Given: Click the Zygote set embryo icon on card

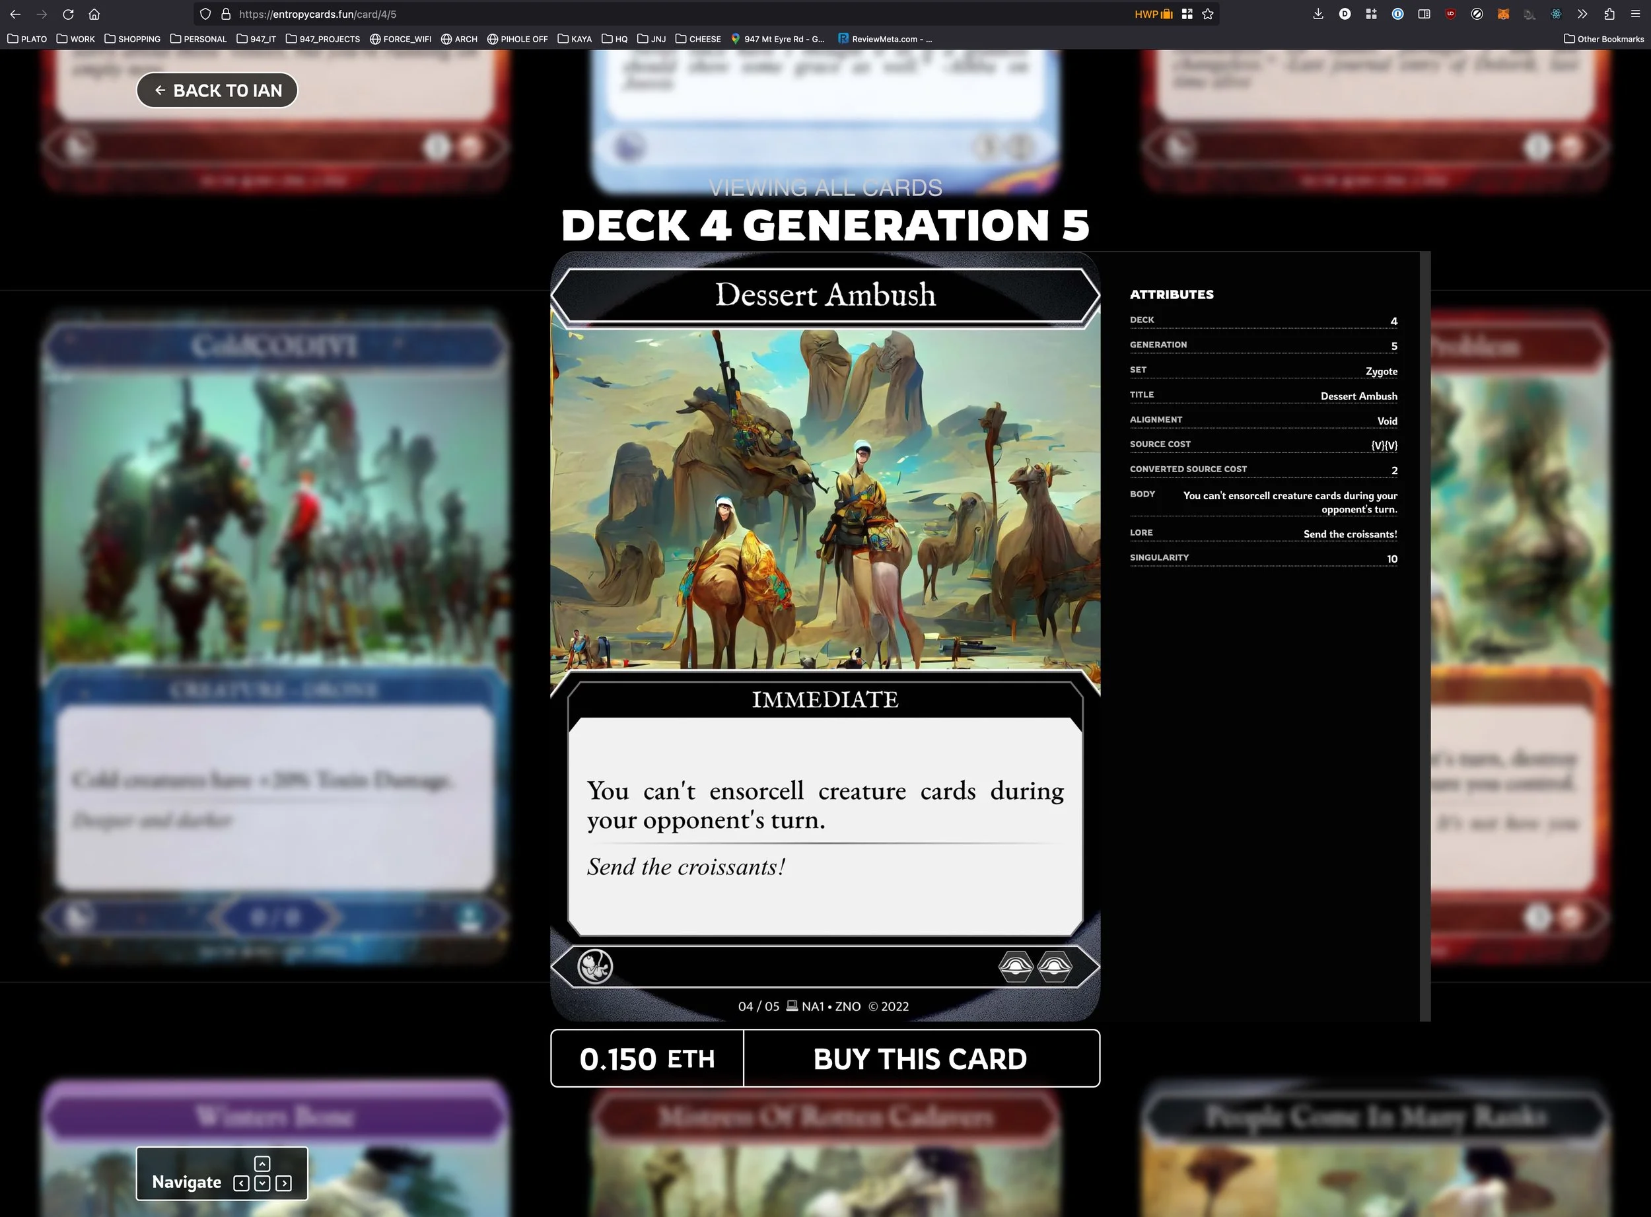Looking at the screenshot, I should 595,967.
